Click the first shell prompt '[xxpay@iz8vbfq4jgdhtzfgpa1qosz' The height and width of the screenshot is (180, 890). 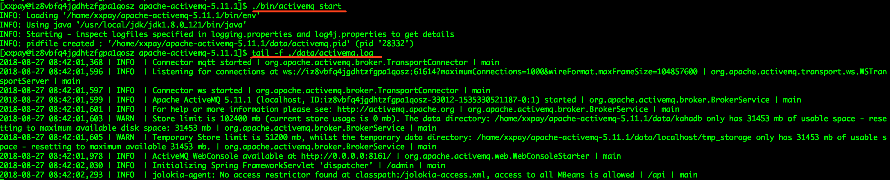[67, 6]
